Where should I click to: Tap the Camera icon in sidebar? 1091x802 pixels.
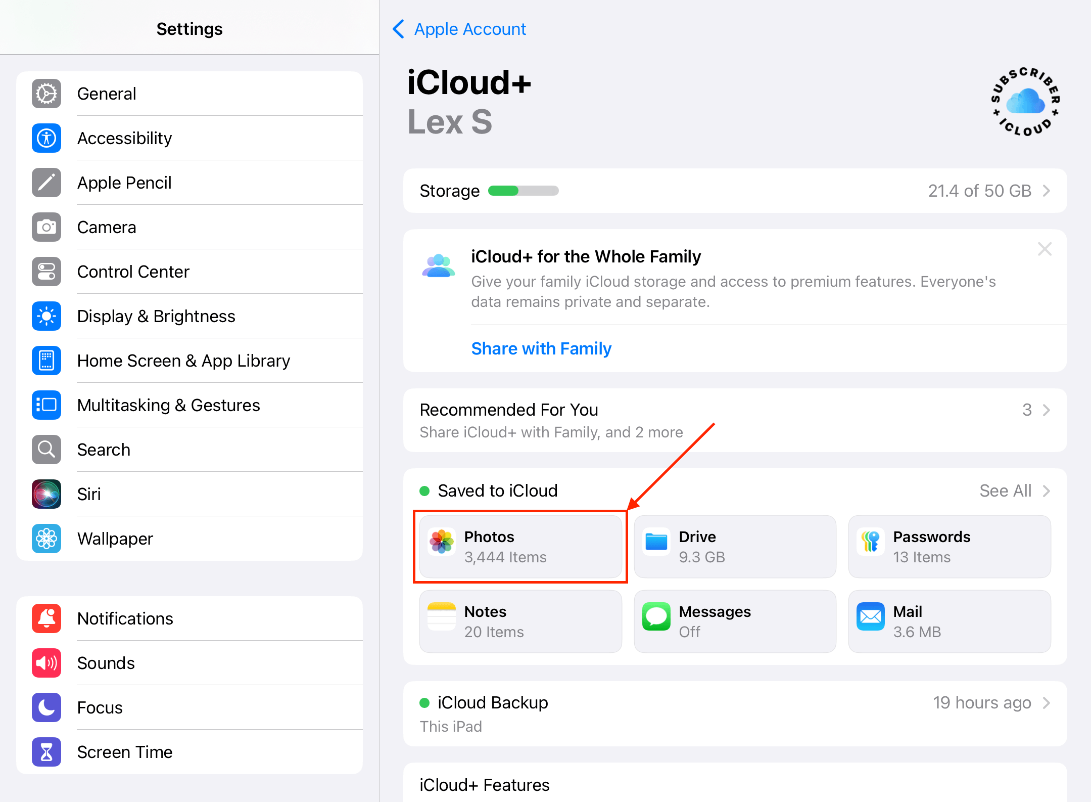[x=46, y=227]
